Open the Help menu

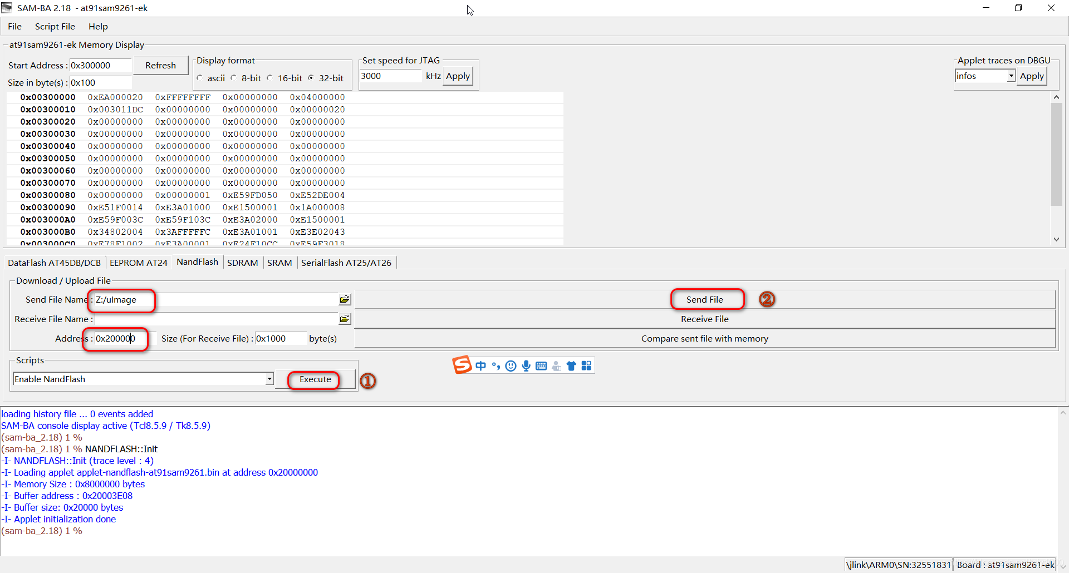point(98,26)
